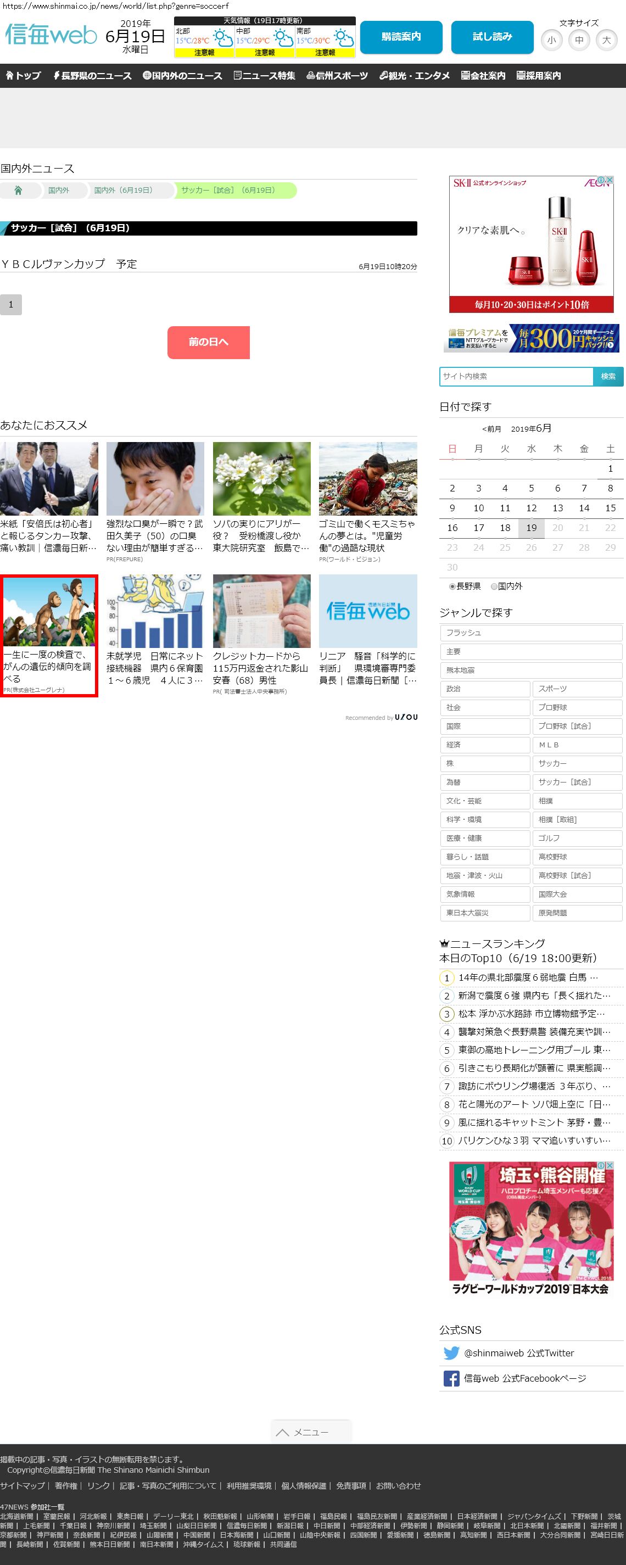This screenshot has height=1565, width=626.
Task: Click the 北部 weather forecast icon
Action: 222,38
